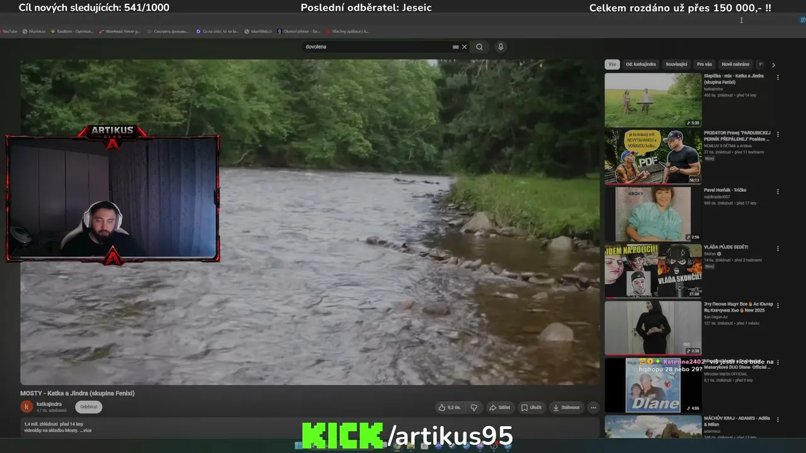Click the channel name "voltkraiden007"
The width and height of the screenshot is (806, 453).
pos(718,197)
